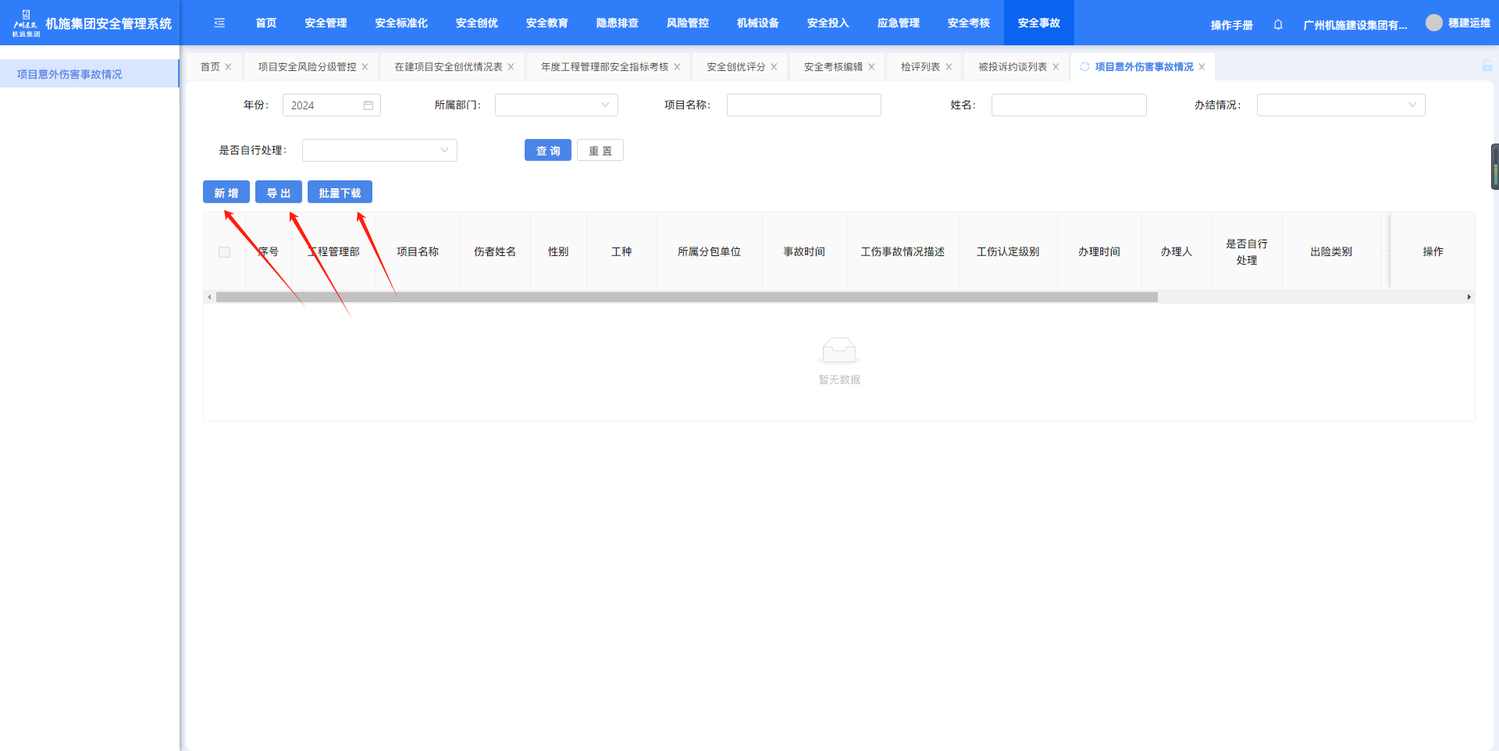Click the 批量下载 button
The image size is (1499, 751).
(x=340, y=193)
